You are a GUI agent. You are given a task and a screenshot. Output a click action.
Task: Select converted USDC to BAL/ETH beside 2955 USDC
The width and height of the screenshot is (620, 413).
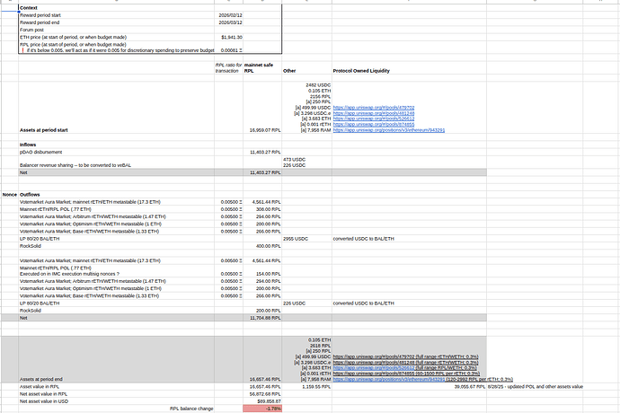(409, 239)
